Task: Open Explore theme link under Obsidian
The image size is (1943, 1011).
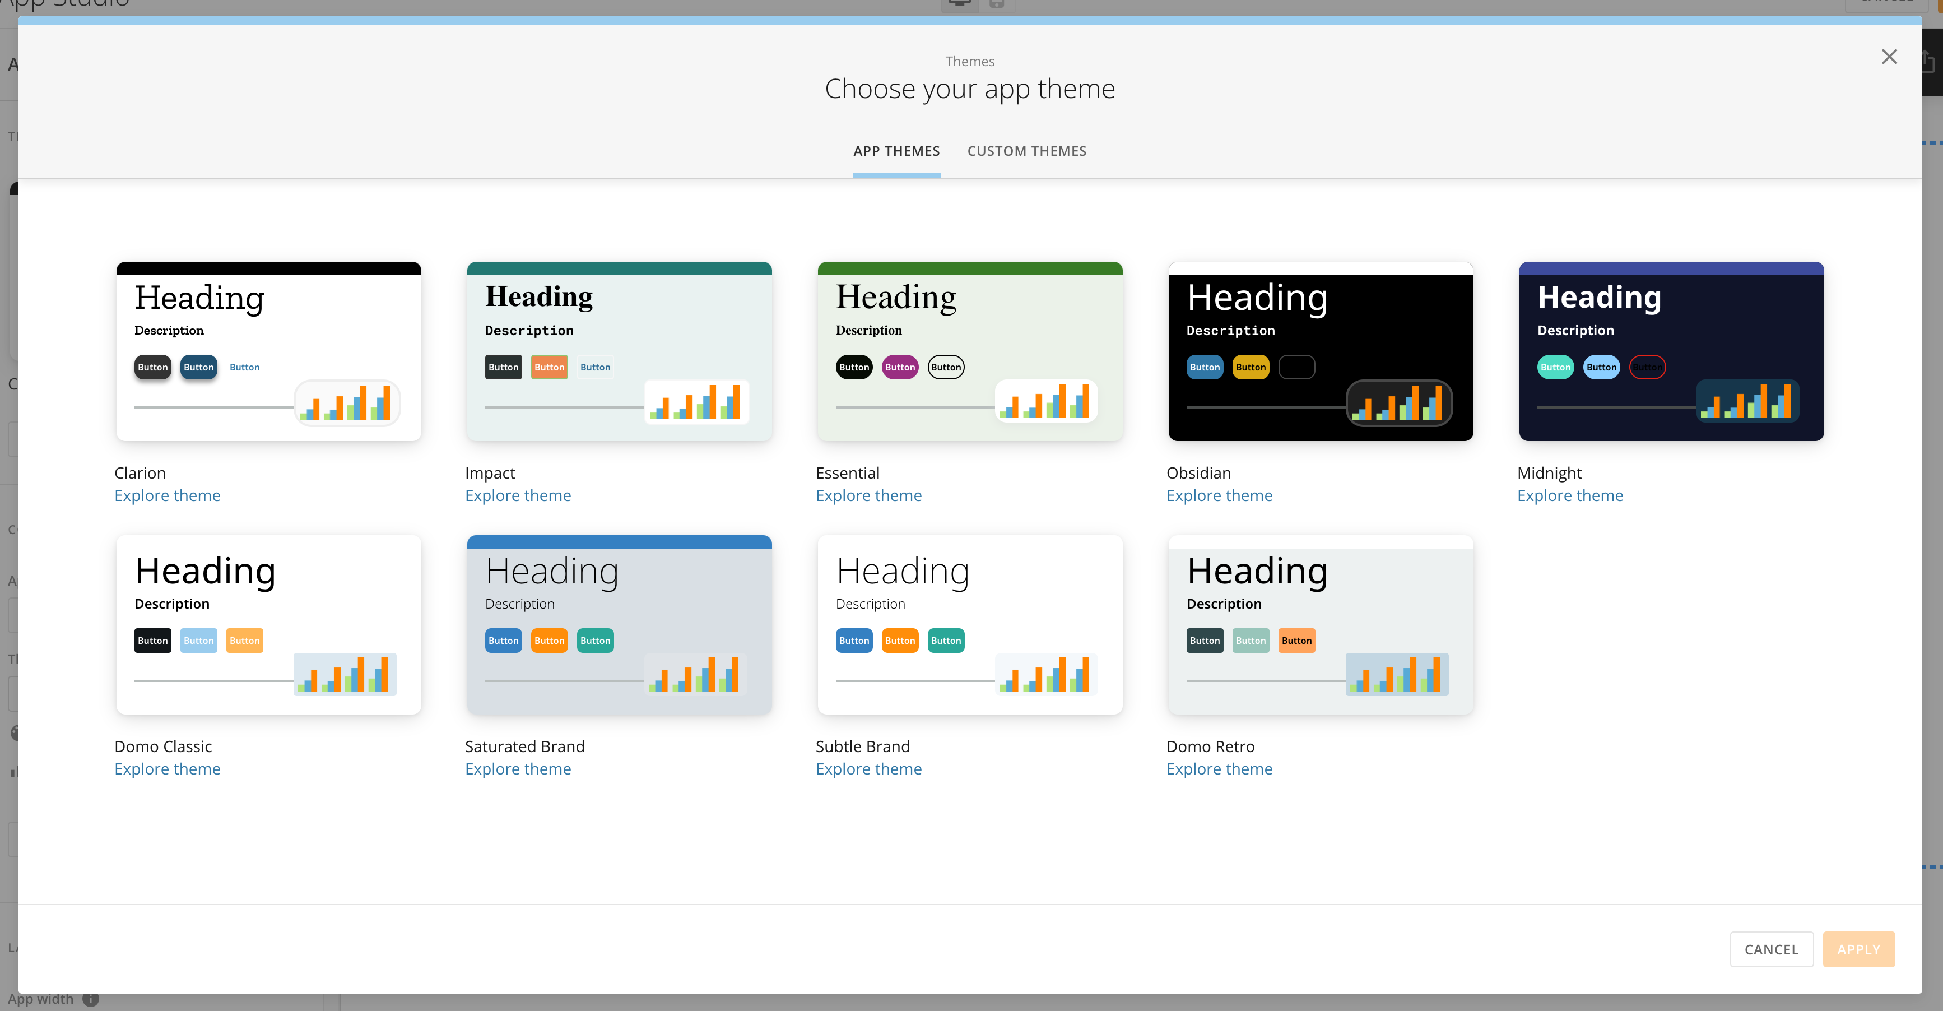Action: pyautogui.click(x=1219, y=495)
